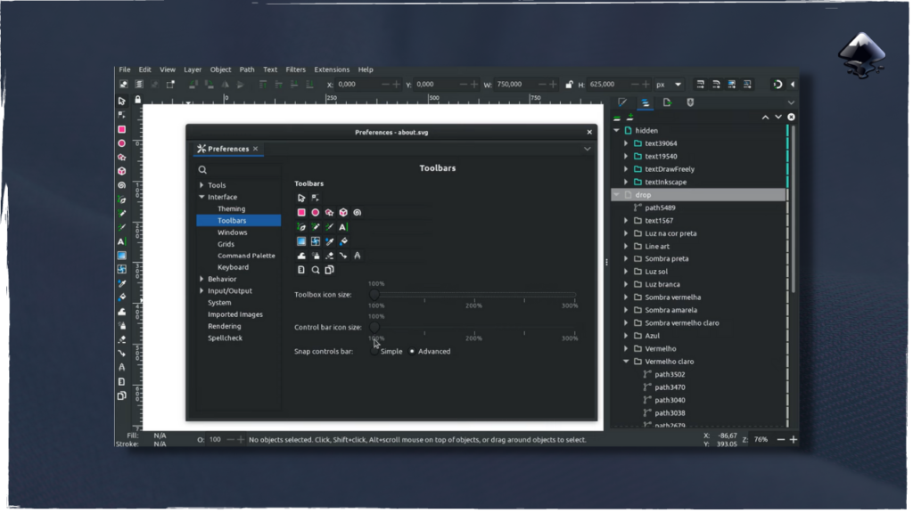
Task: Collapse the Interface category in Preferences
Action: pos(202,197)
